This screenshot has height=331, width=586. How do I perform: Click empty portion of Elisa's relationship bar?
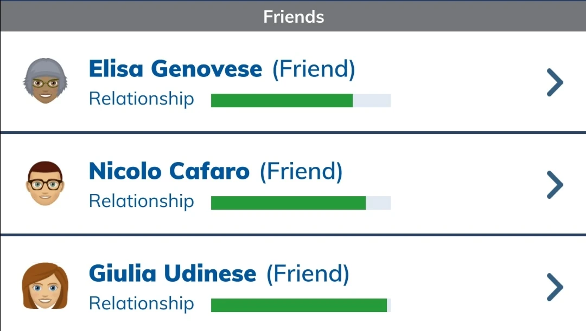click(x=372, y=101)
